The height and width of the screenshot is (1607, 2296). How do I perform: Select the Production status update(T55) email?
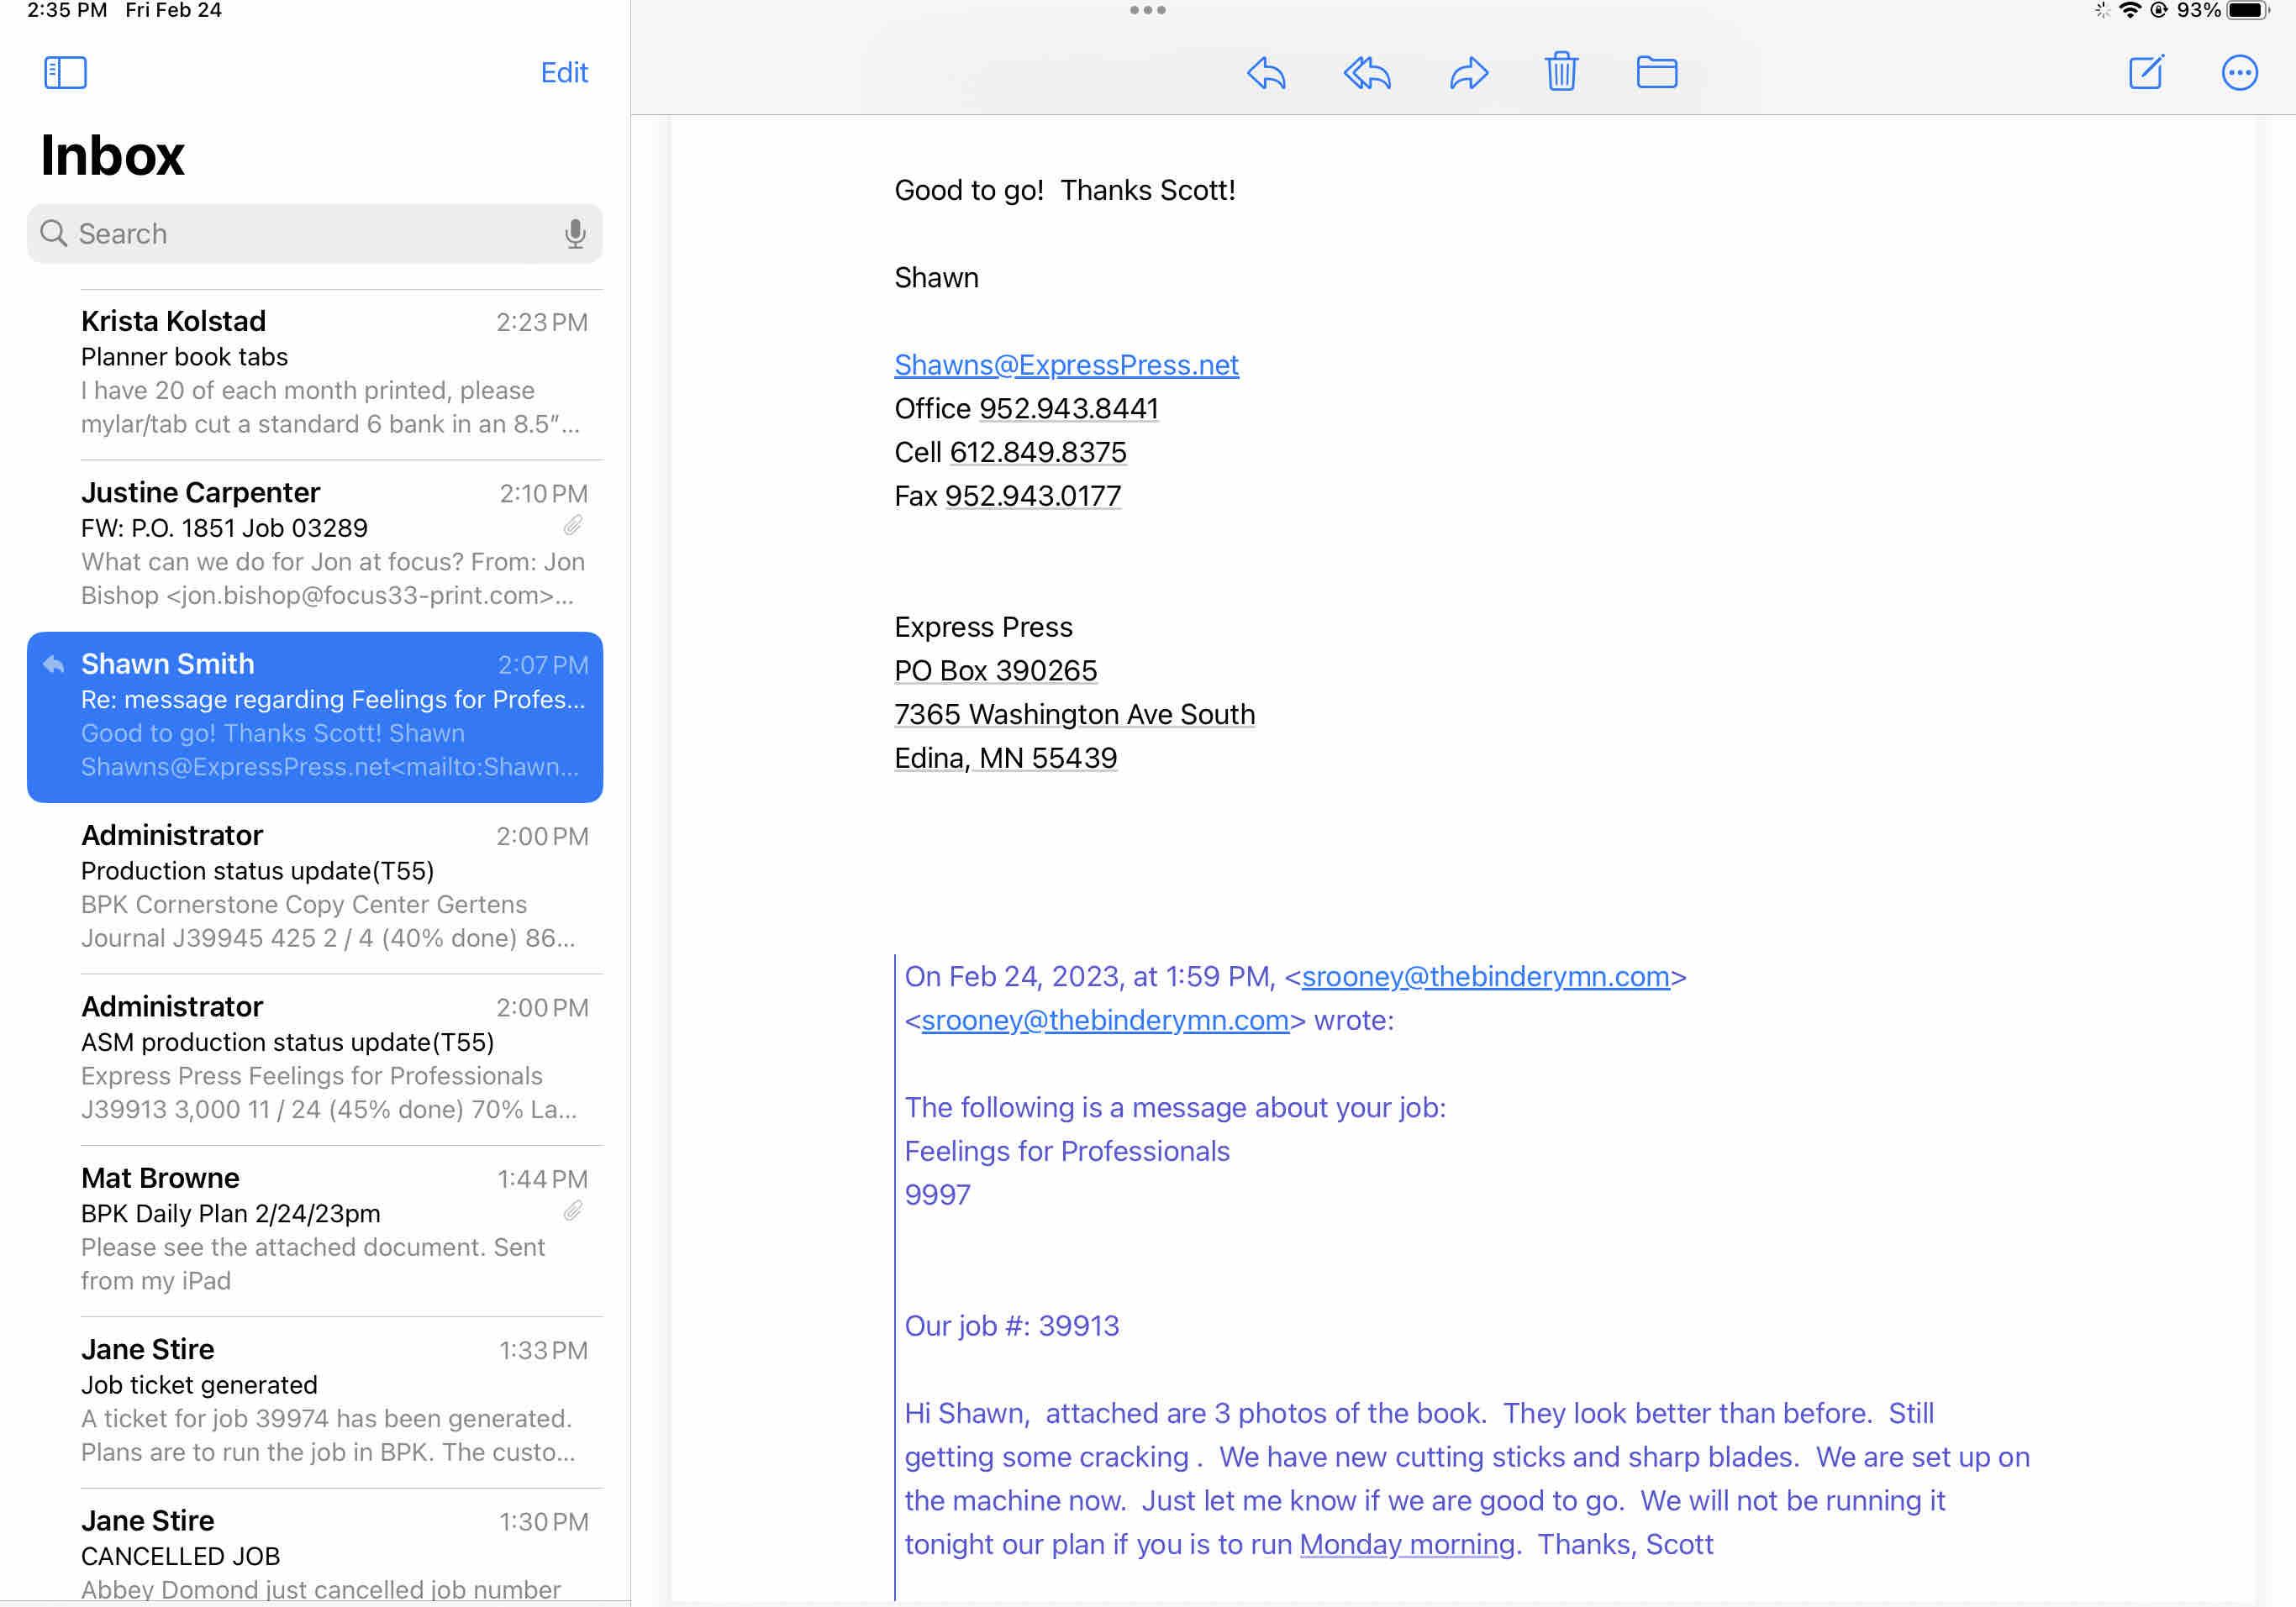coord(333,885)
